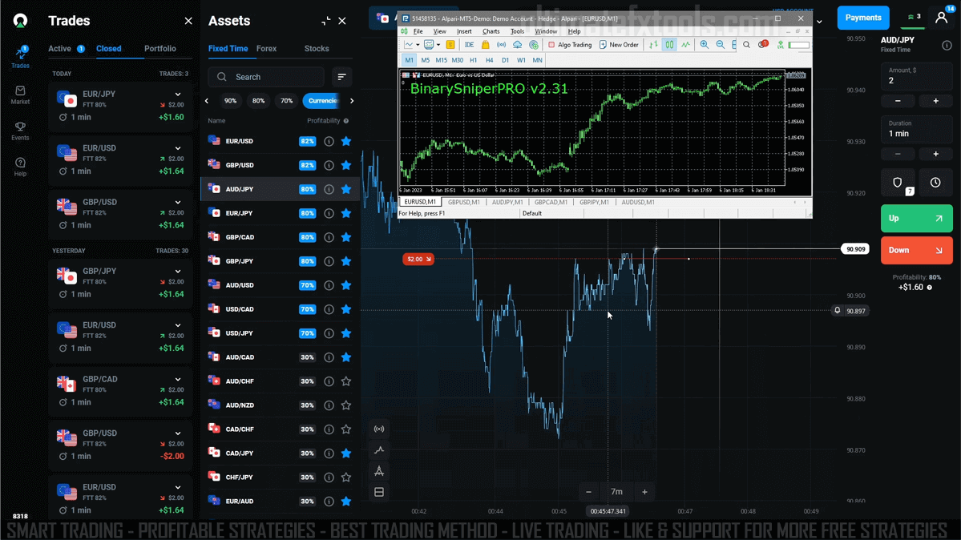Place an Up trade
961x540 pixels.
(x=916, y=218)
